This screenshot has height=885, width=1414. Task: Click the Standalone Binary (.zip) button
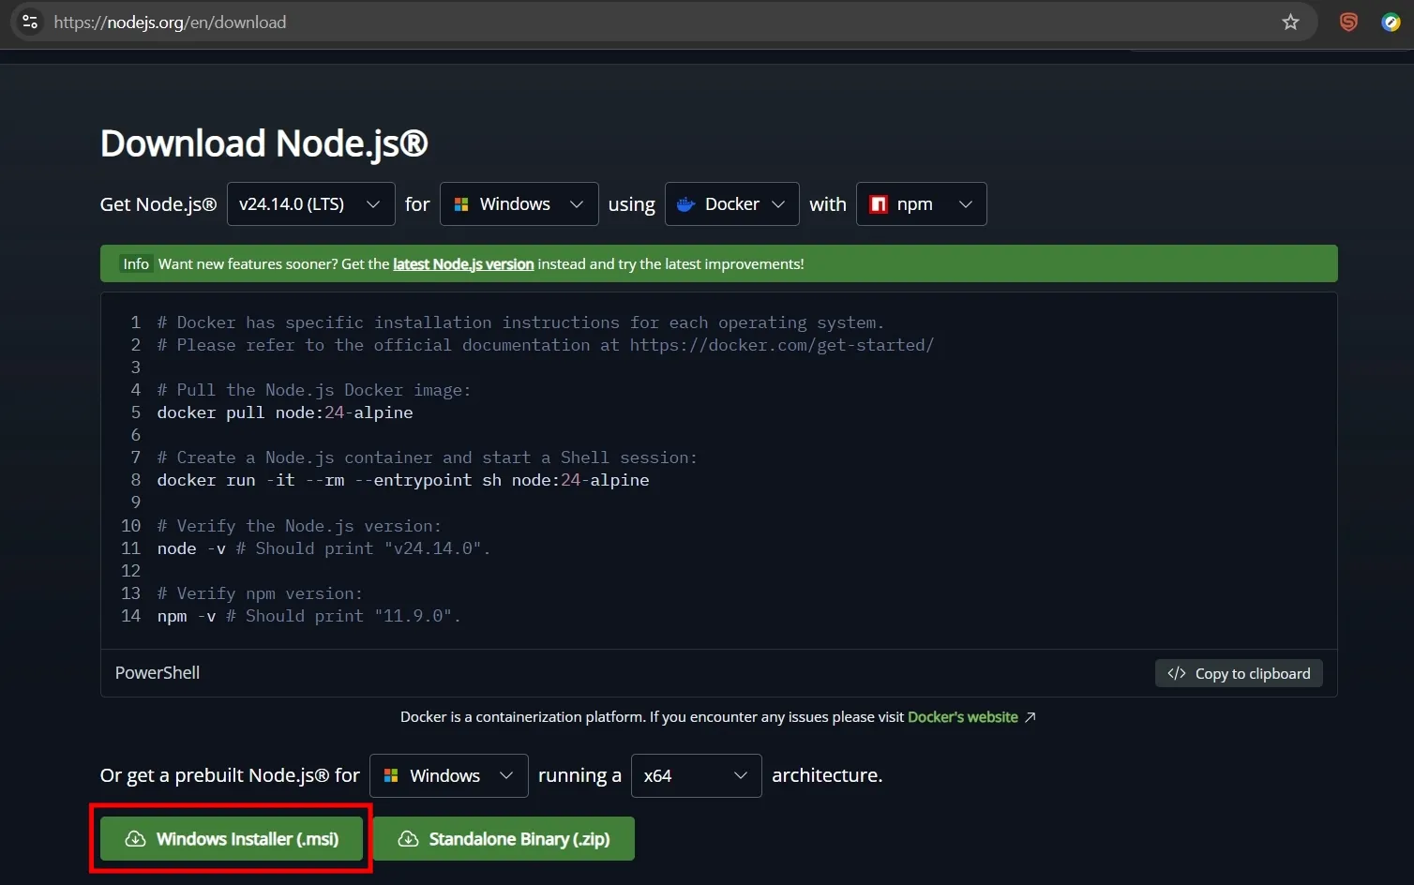coord(504,838)
